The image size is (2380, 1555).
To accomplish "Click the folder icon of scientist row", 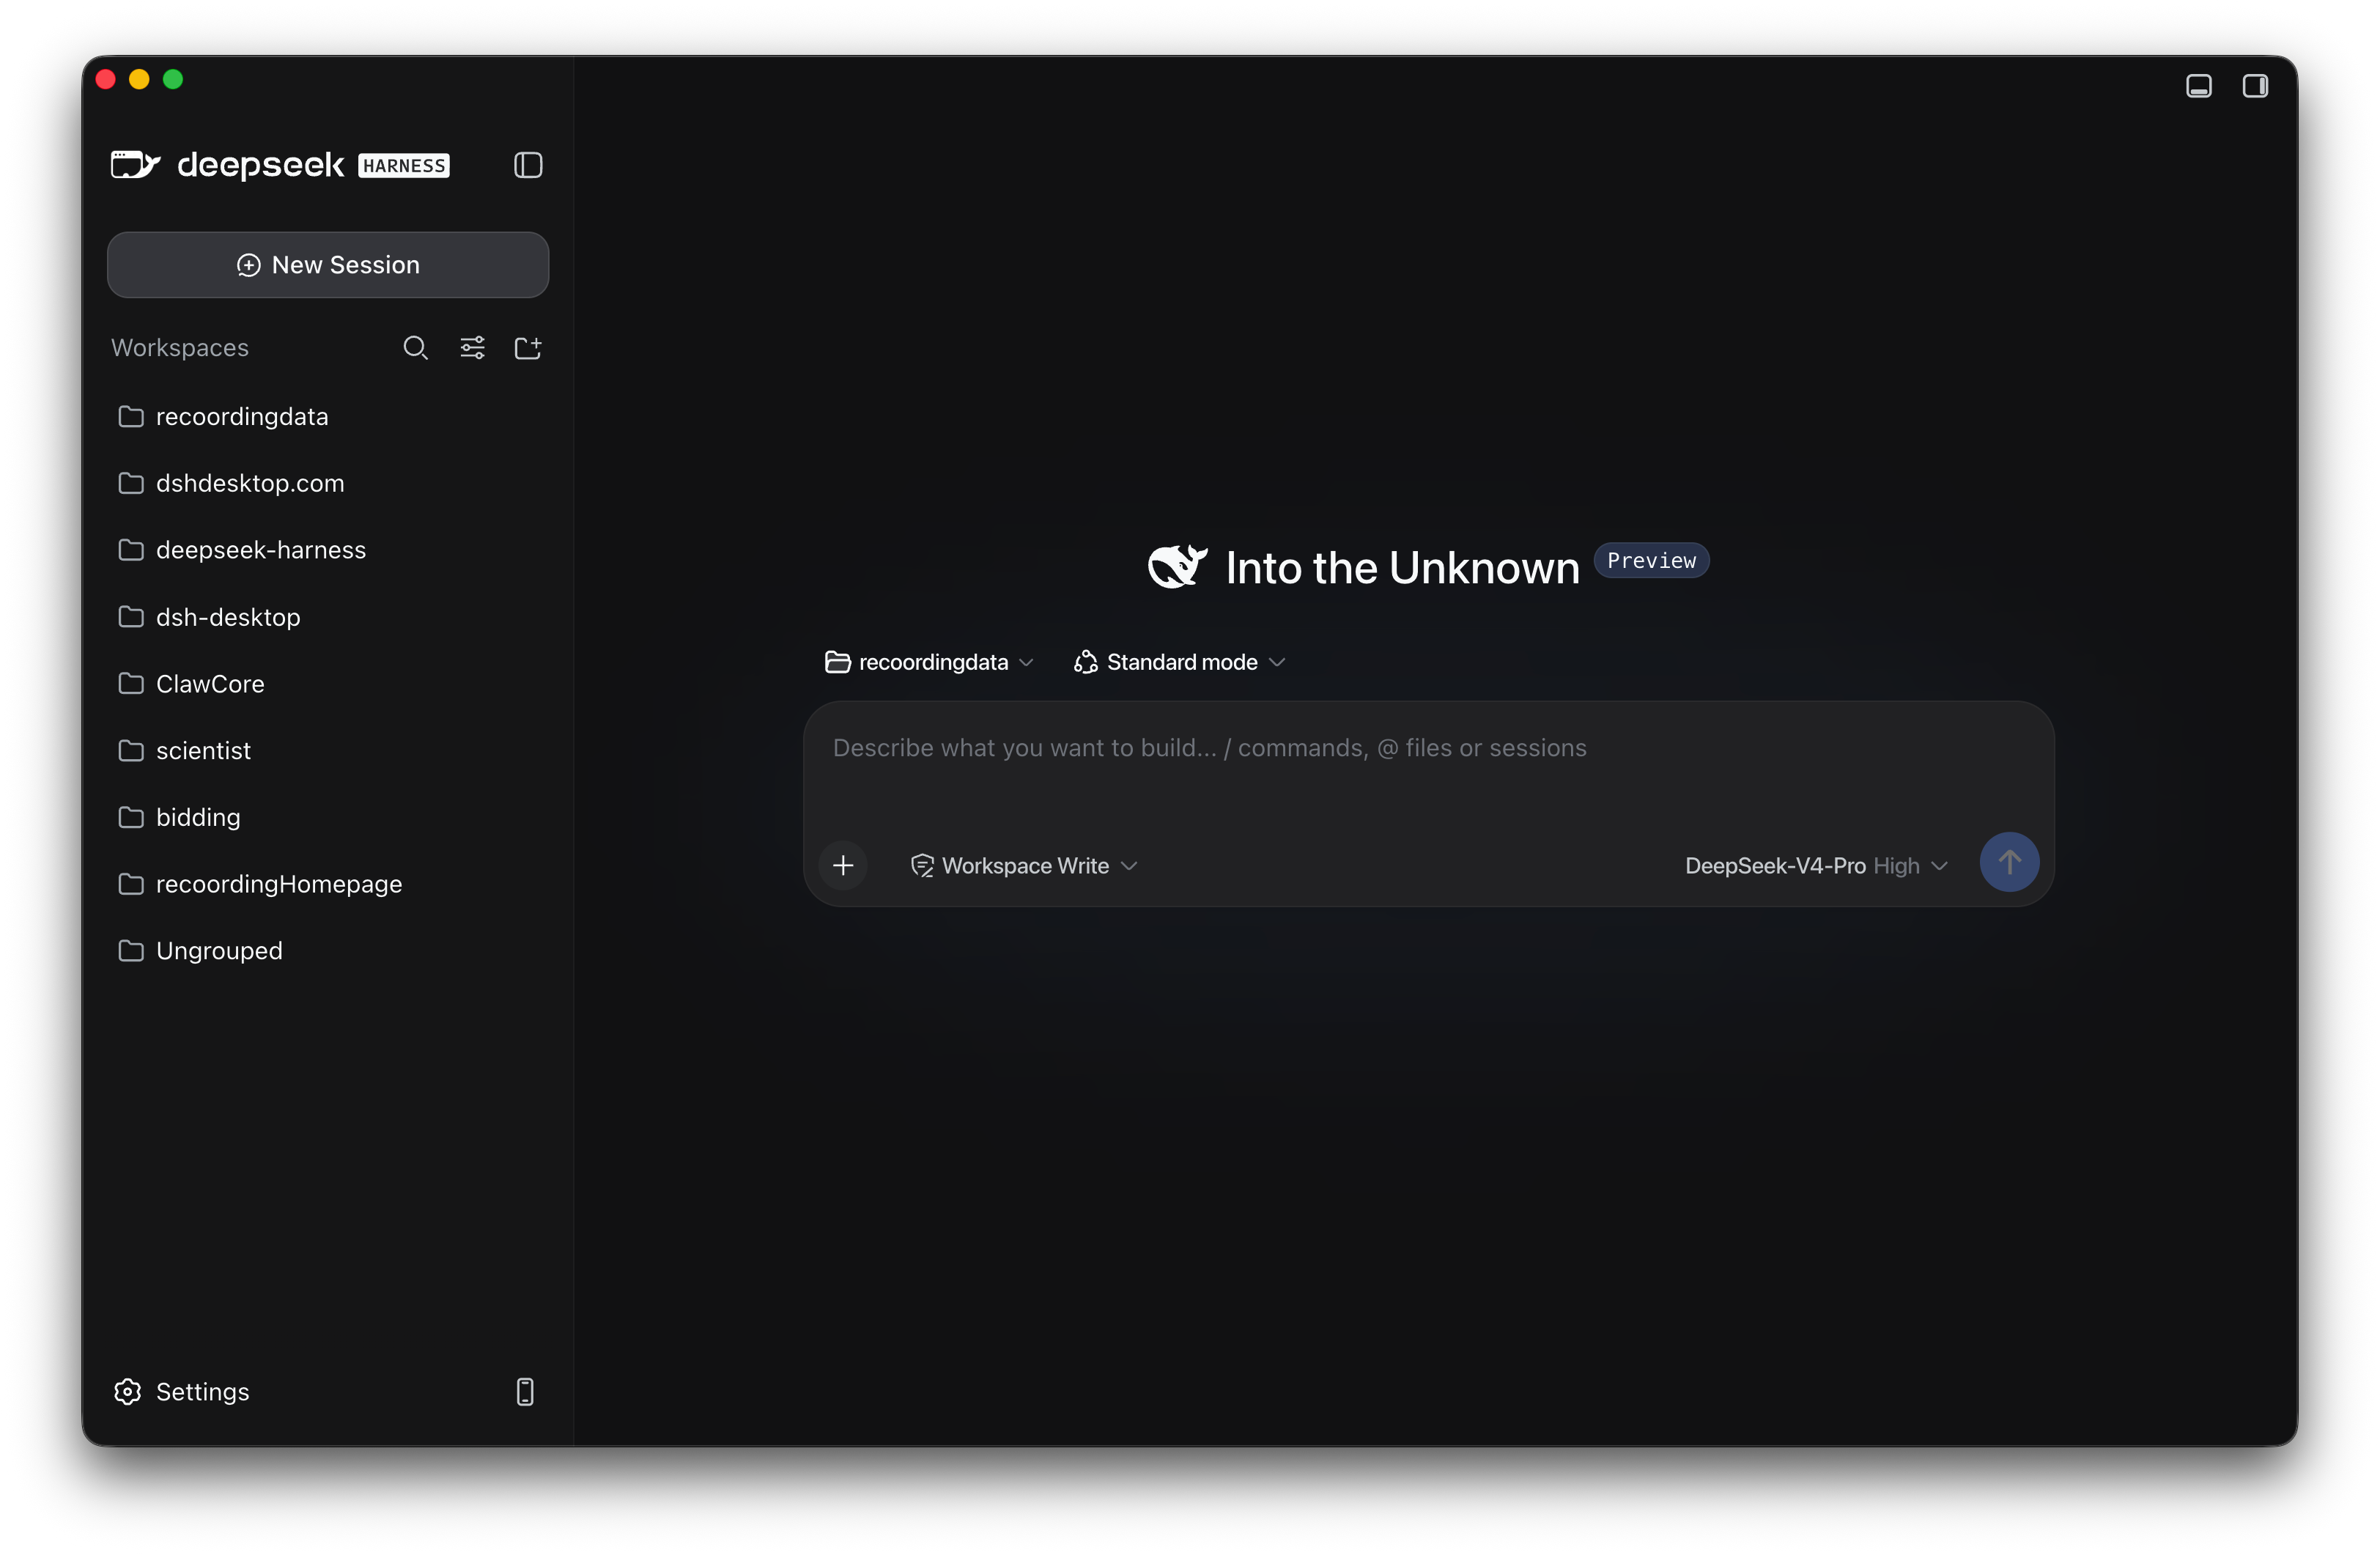I will [x=131, y=751].
